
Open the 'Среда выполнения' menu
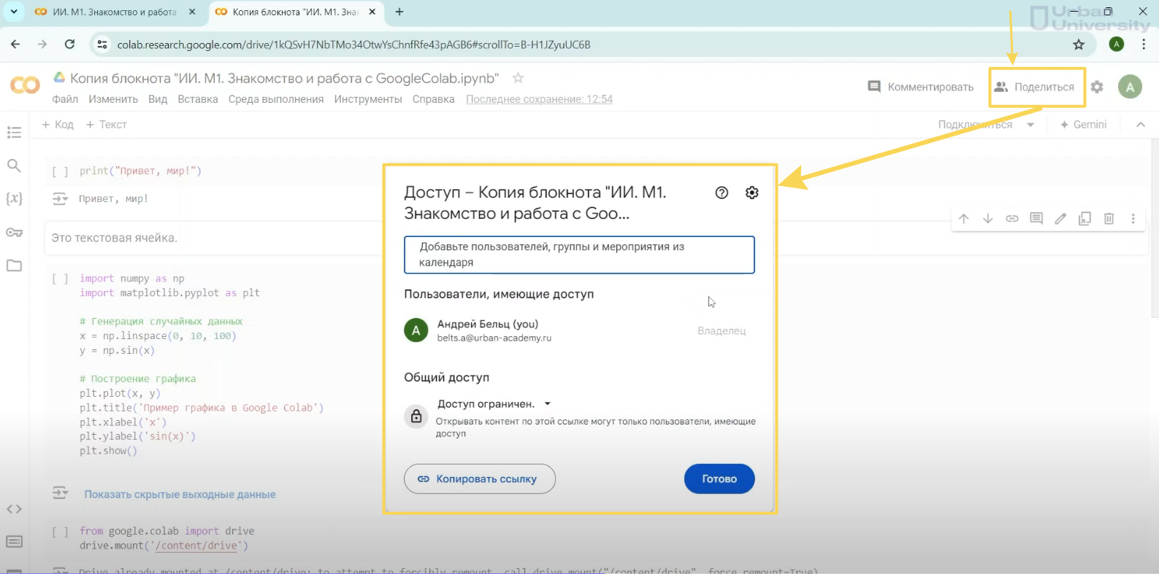tap(275, 99)
